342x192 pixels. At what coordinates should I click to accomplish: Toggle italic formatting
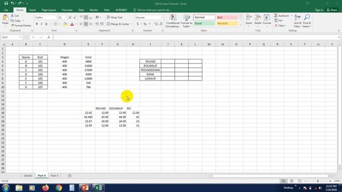42,24
